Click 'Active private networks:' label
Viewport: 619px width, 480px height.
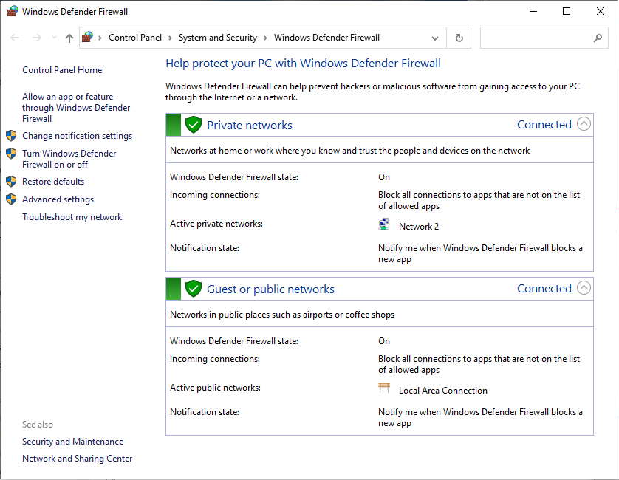(x=216, y=224)
